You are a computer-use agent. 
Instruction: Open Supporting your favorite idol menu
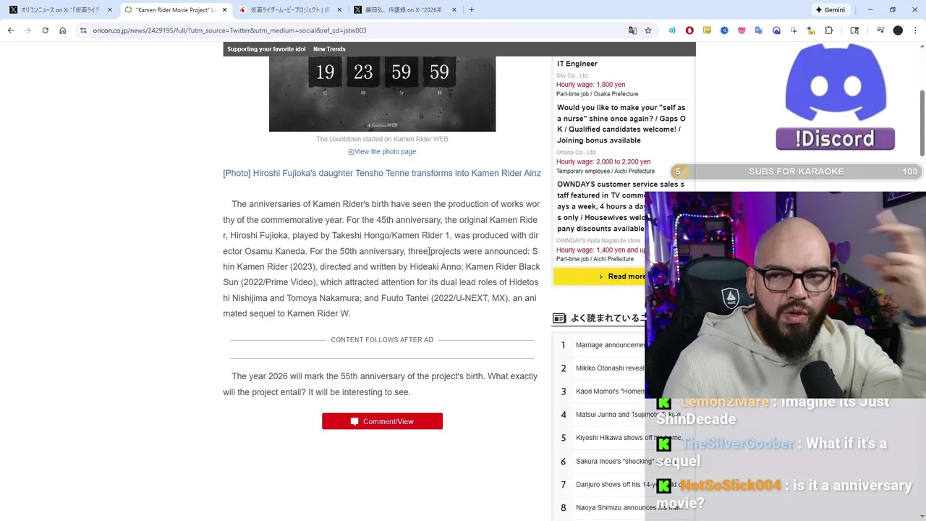point(266,49)
